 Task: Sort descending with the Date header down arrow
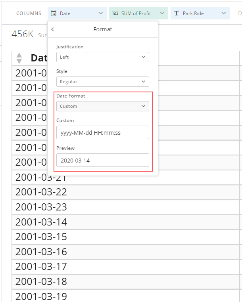click(19, 61)
